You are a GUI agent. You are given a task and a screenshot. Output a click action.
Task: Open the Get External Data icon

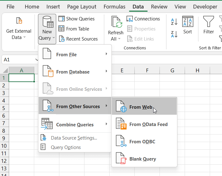[19, 20]
